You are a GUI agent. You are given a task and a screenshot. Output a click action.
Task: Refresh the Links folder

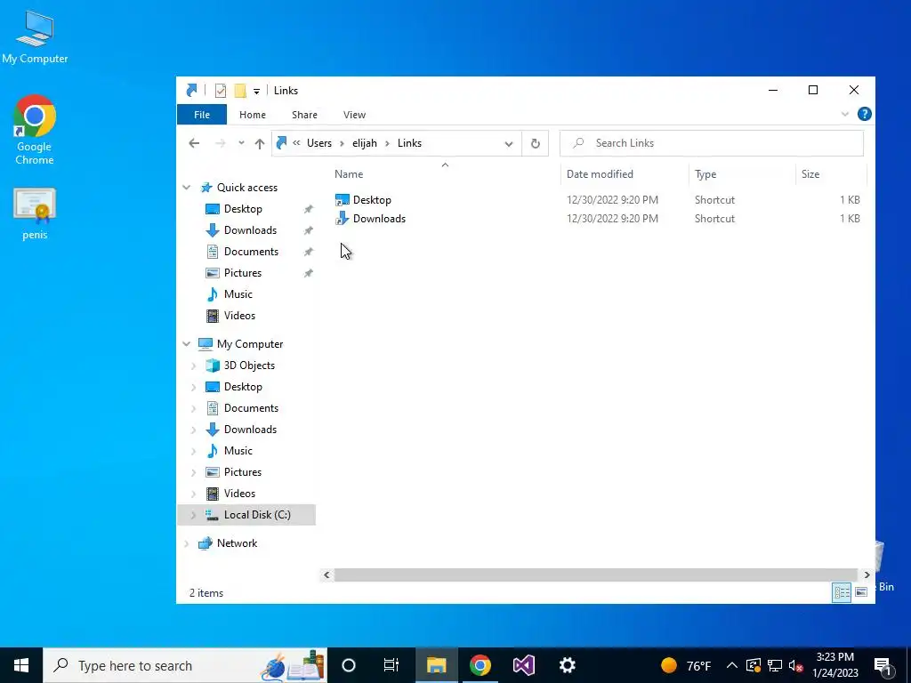click(535, 143)
